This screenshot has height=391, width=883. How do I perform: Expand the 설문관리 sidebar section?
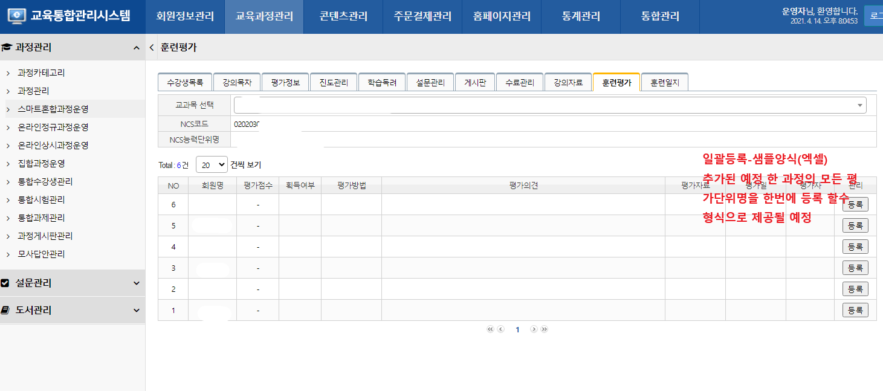tap(136, 283)
